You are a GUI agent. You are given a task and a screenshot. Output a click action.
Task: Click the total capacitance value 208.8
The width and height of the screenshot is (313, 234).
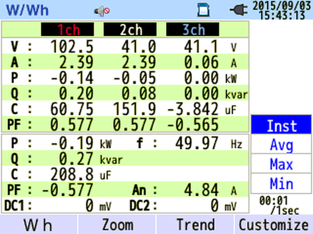[72, 174]
